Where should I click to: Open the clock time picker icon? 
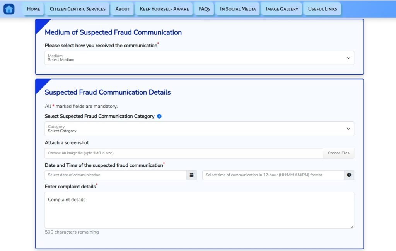pyautogui.click(x=349, y=175)
